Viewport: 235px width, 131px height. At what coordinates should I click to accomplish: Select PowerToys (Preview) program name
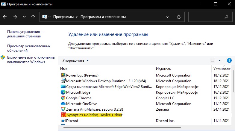coord(82,75)
